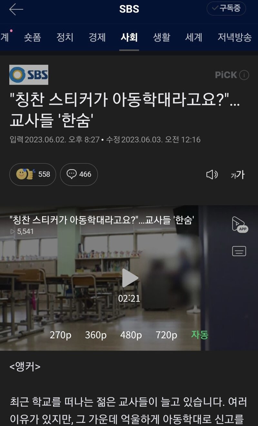Select 자동 video quality option
258x426 pixels.
coord(200,335)
